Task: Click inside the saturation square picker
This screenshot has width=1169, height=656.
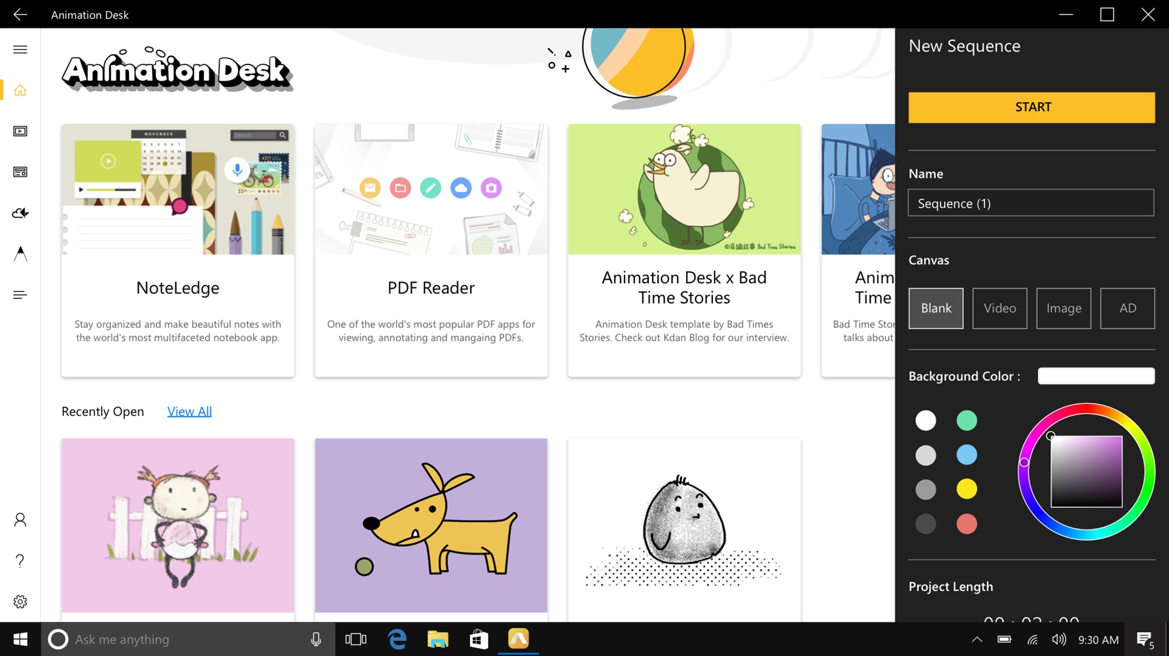Action: coord(1086,471)
